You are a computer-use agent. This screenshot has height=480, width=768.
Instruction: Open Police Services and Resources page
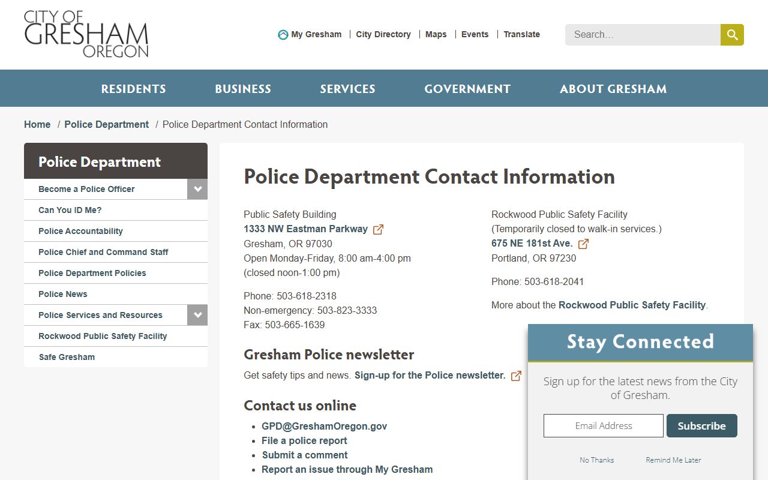click(x=100, y=315)
